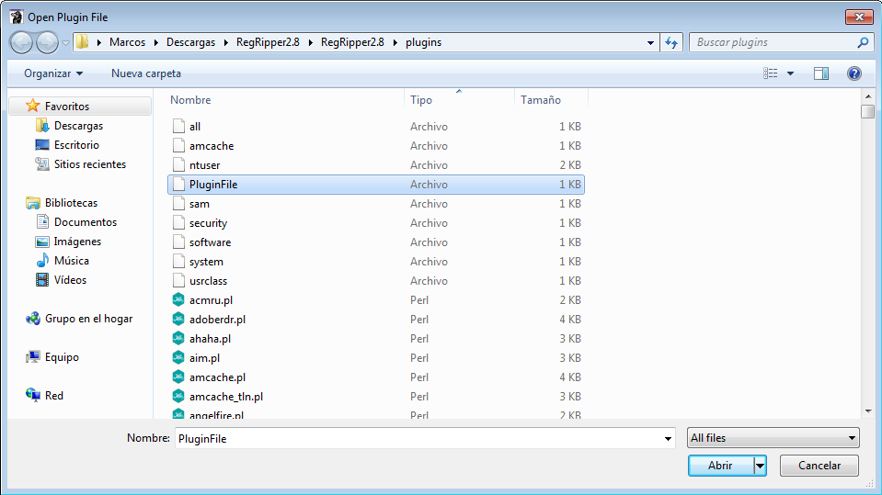Sort by the Tamaño column header

[541, 100]
